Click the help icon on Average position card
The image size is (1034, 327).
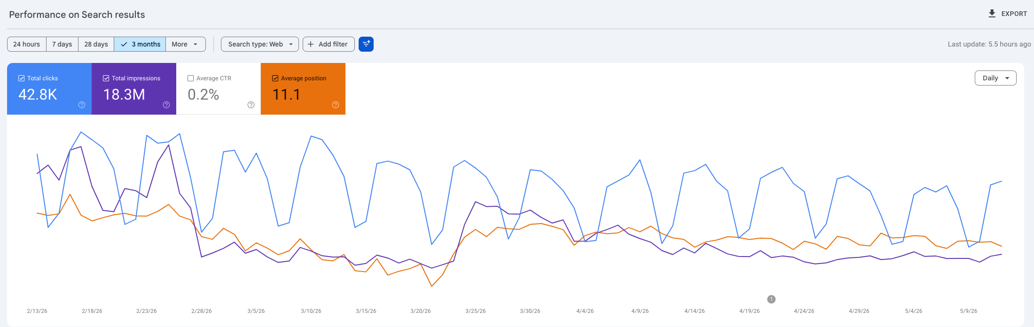pos(336,105)
